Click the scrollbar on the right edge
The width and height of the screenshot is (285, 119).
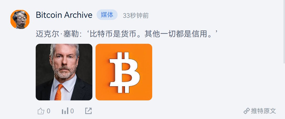pos(284,32)
